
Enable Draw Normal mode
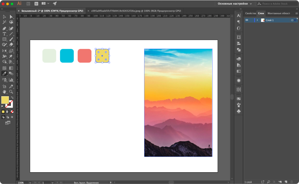[x=3, y=117]
